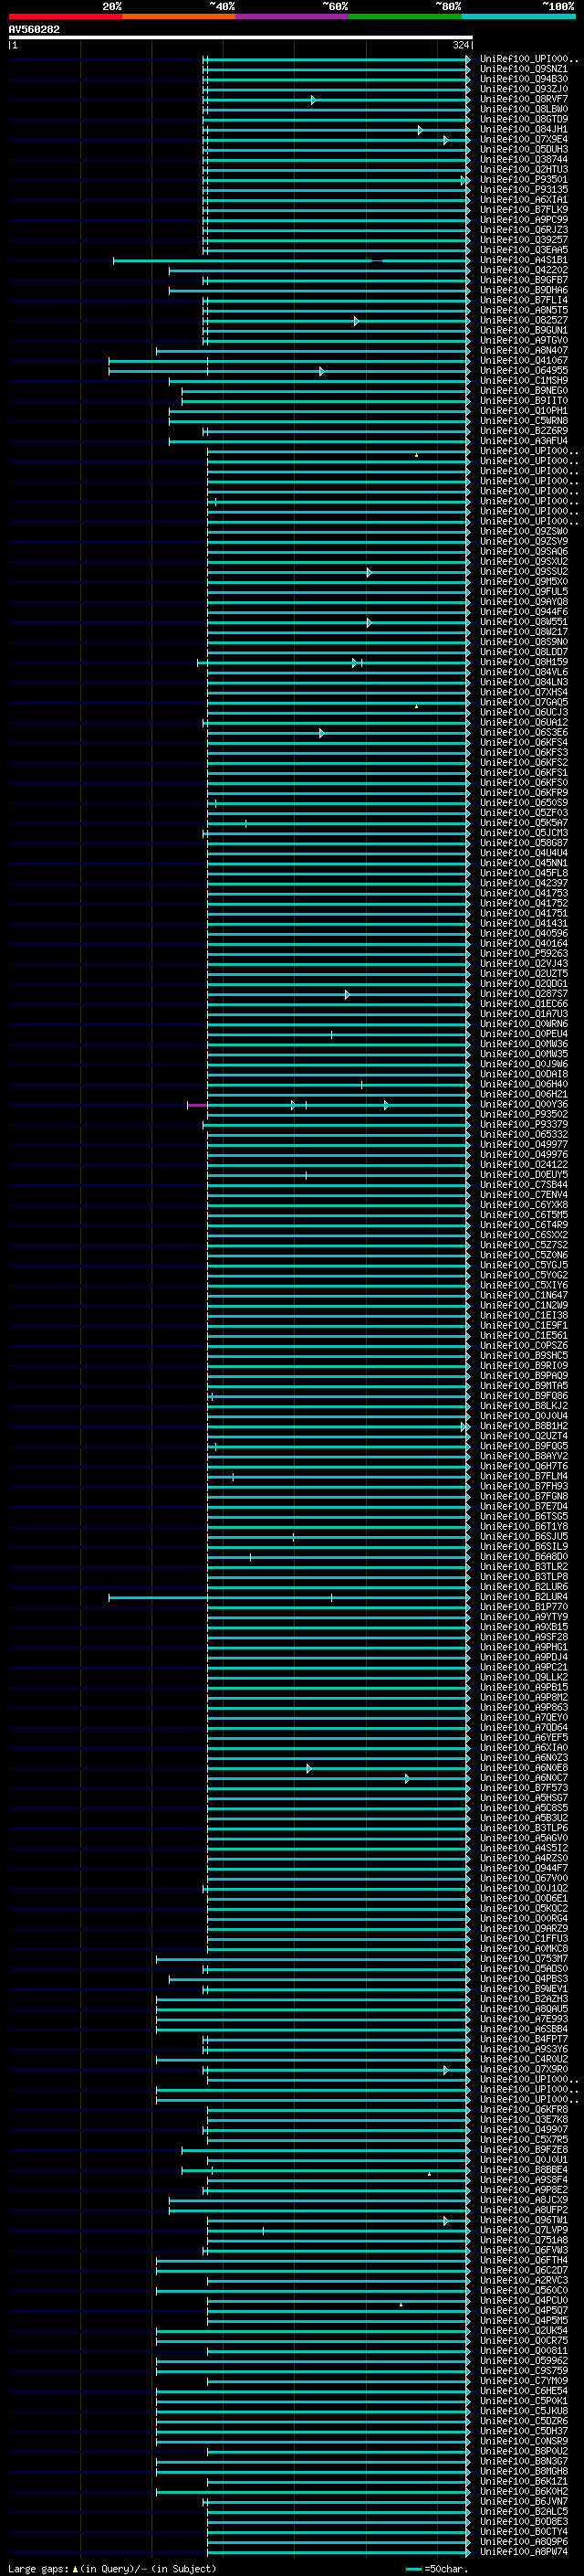584x2576 pixels.
Task: Select the UniRef100_B9MTA5 label
Action: pyautogui.click(x=524, y=1386)
